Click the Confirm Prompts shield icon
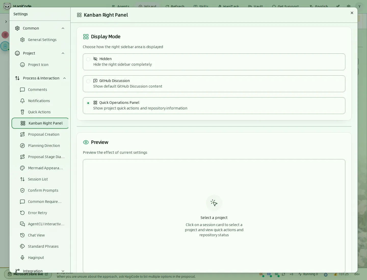Image resolution: width=367 pixels, height=280 pixels. [22, 190]
